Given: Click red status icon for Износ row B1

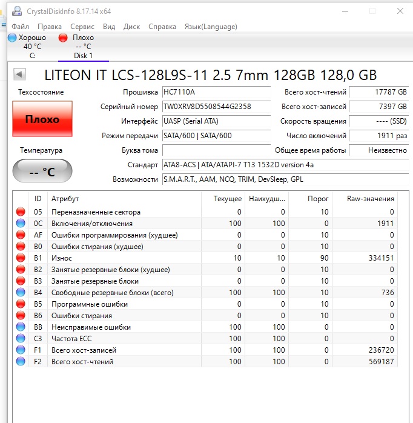Looking at the screenshot, I should click(x=21, y=258).
